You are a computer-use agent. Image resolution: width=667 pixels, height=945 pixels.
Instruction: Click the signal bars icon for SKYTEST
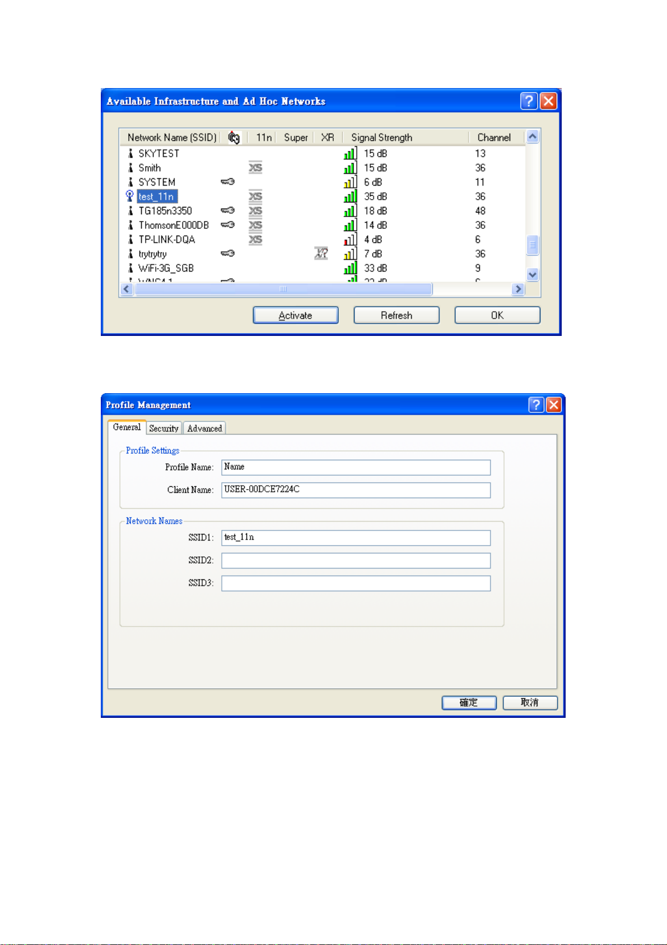351,153
